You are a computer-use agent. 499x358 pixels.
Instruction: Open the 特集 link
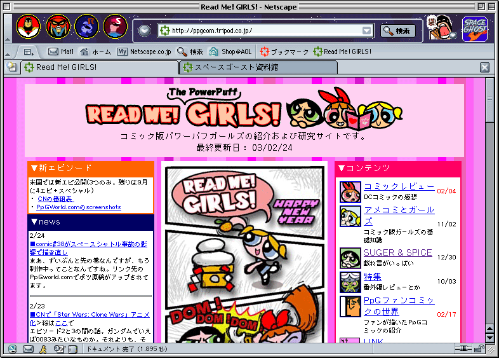click(372, 277)
